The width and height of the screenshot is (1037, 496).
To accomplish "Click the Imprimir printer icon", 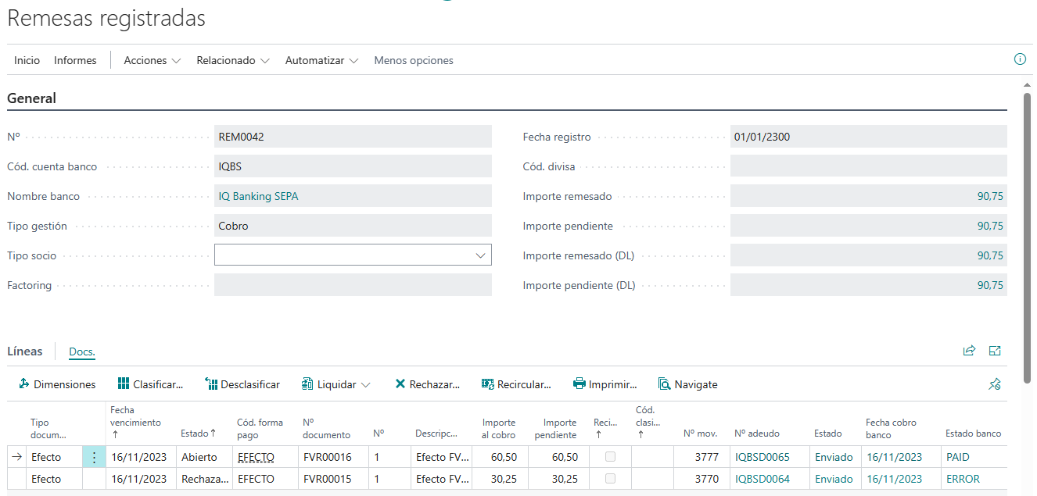I will tap(579, 384).
